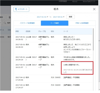Click the 宛先 column header
This screenshot has width=100, height=93.
pos(52,31)
